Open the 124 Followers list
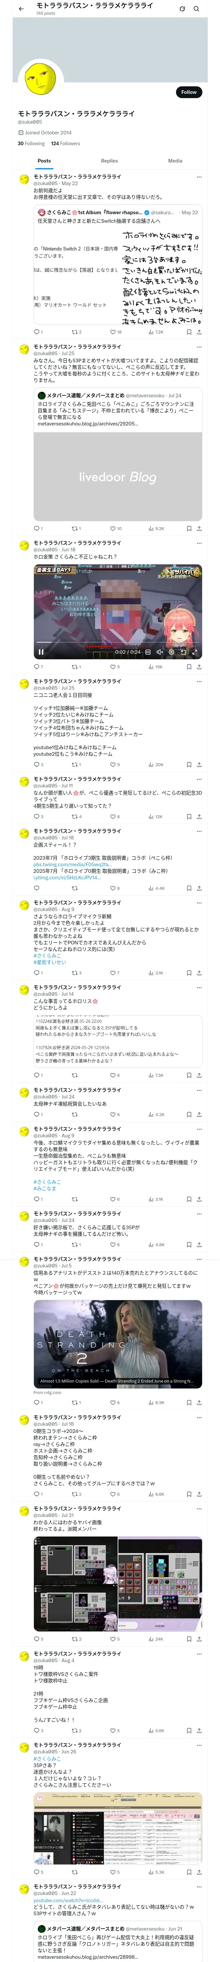 point(65,143)
